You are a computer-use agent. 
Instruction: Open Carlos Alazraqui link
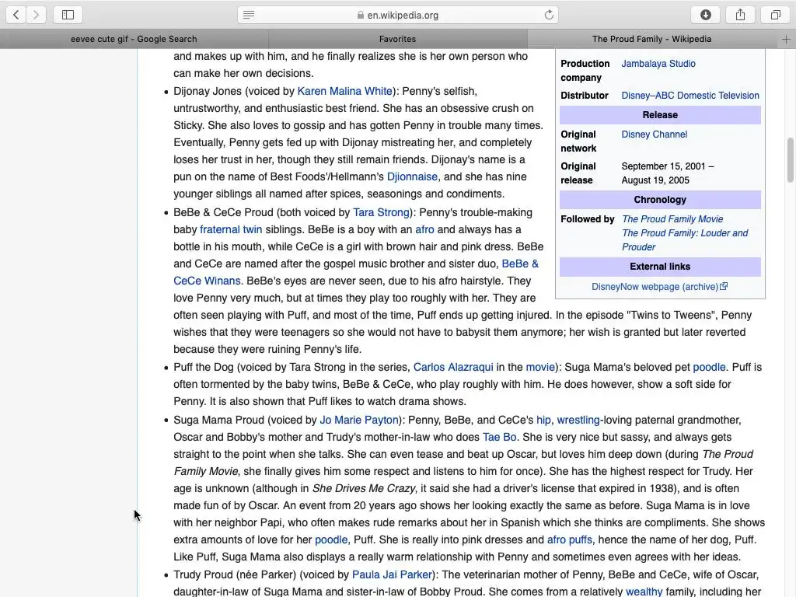[453, 367]
